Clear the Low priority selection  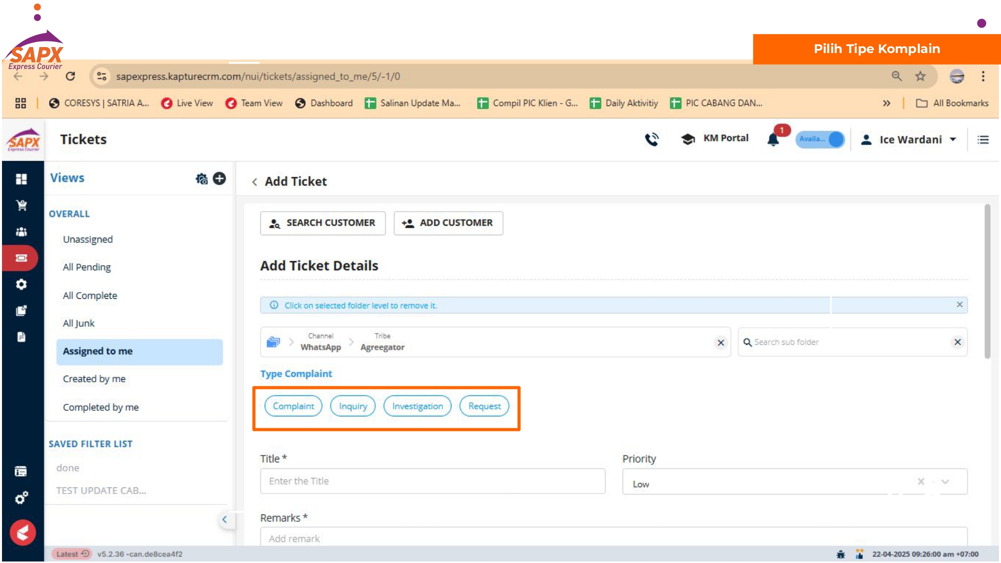coord(921,481)
